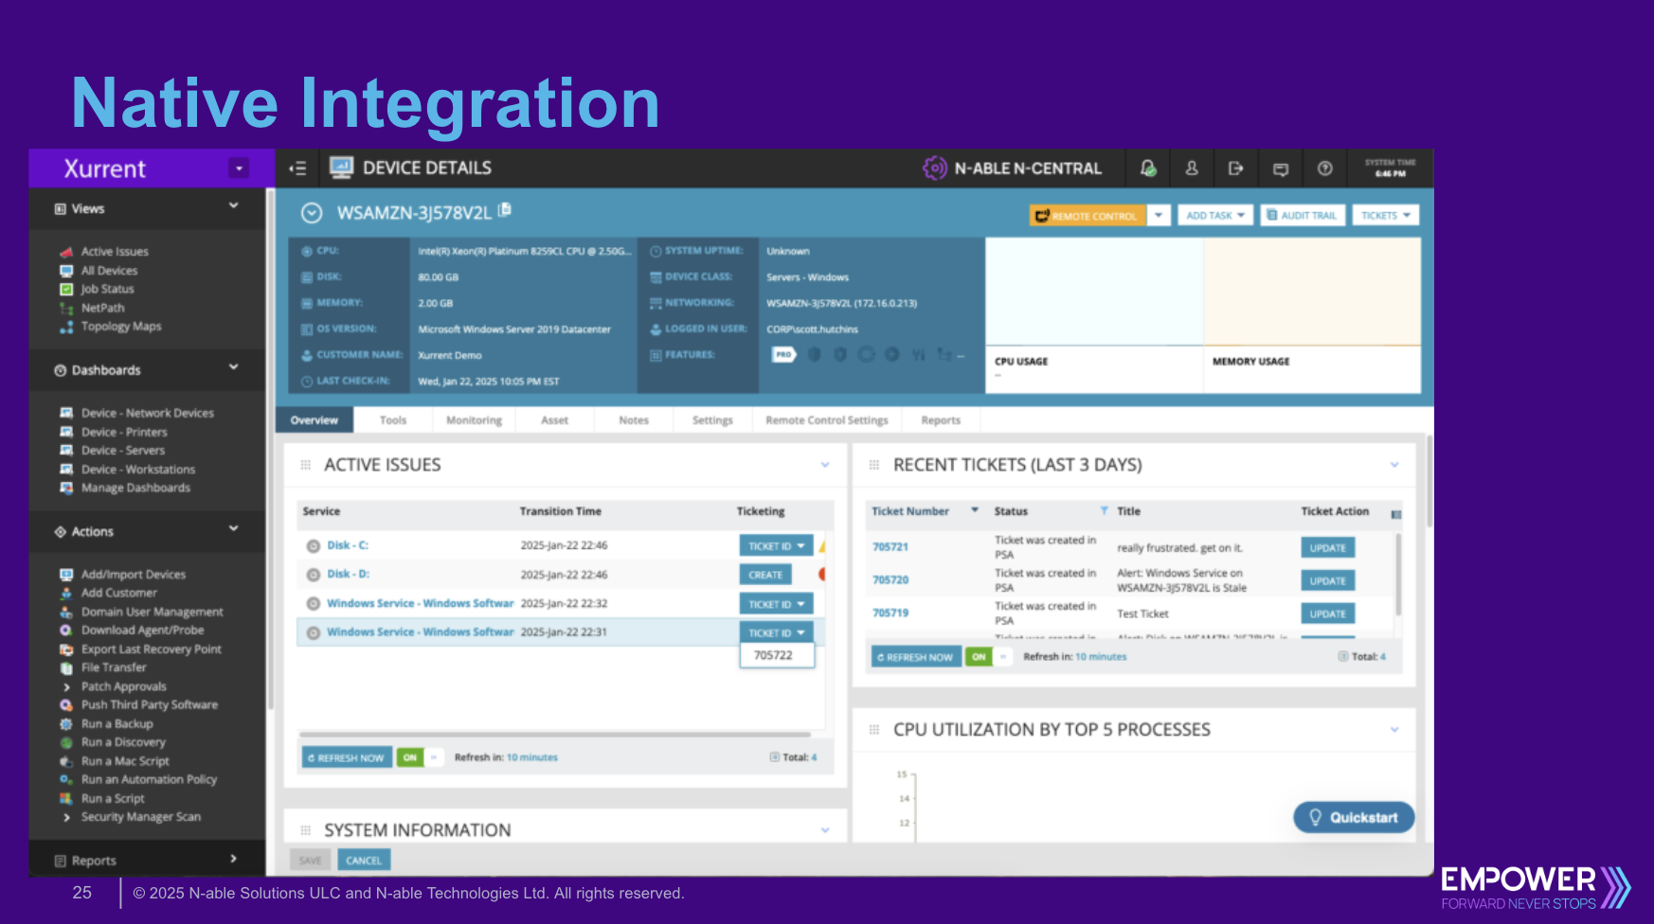Open Ticket ID dropdown for Disk - C:
This screenshot has height=924, width=1654.
[776, 546]
